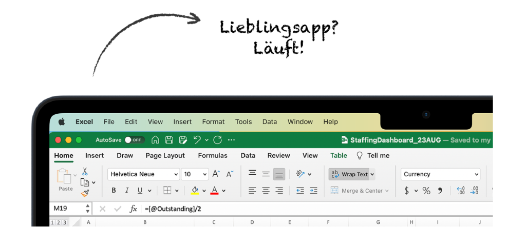526x227 pixels.
Task: Click the Merge & Center button
Action: point(360,191)
